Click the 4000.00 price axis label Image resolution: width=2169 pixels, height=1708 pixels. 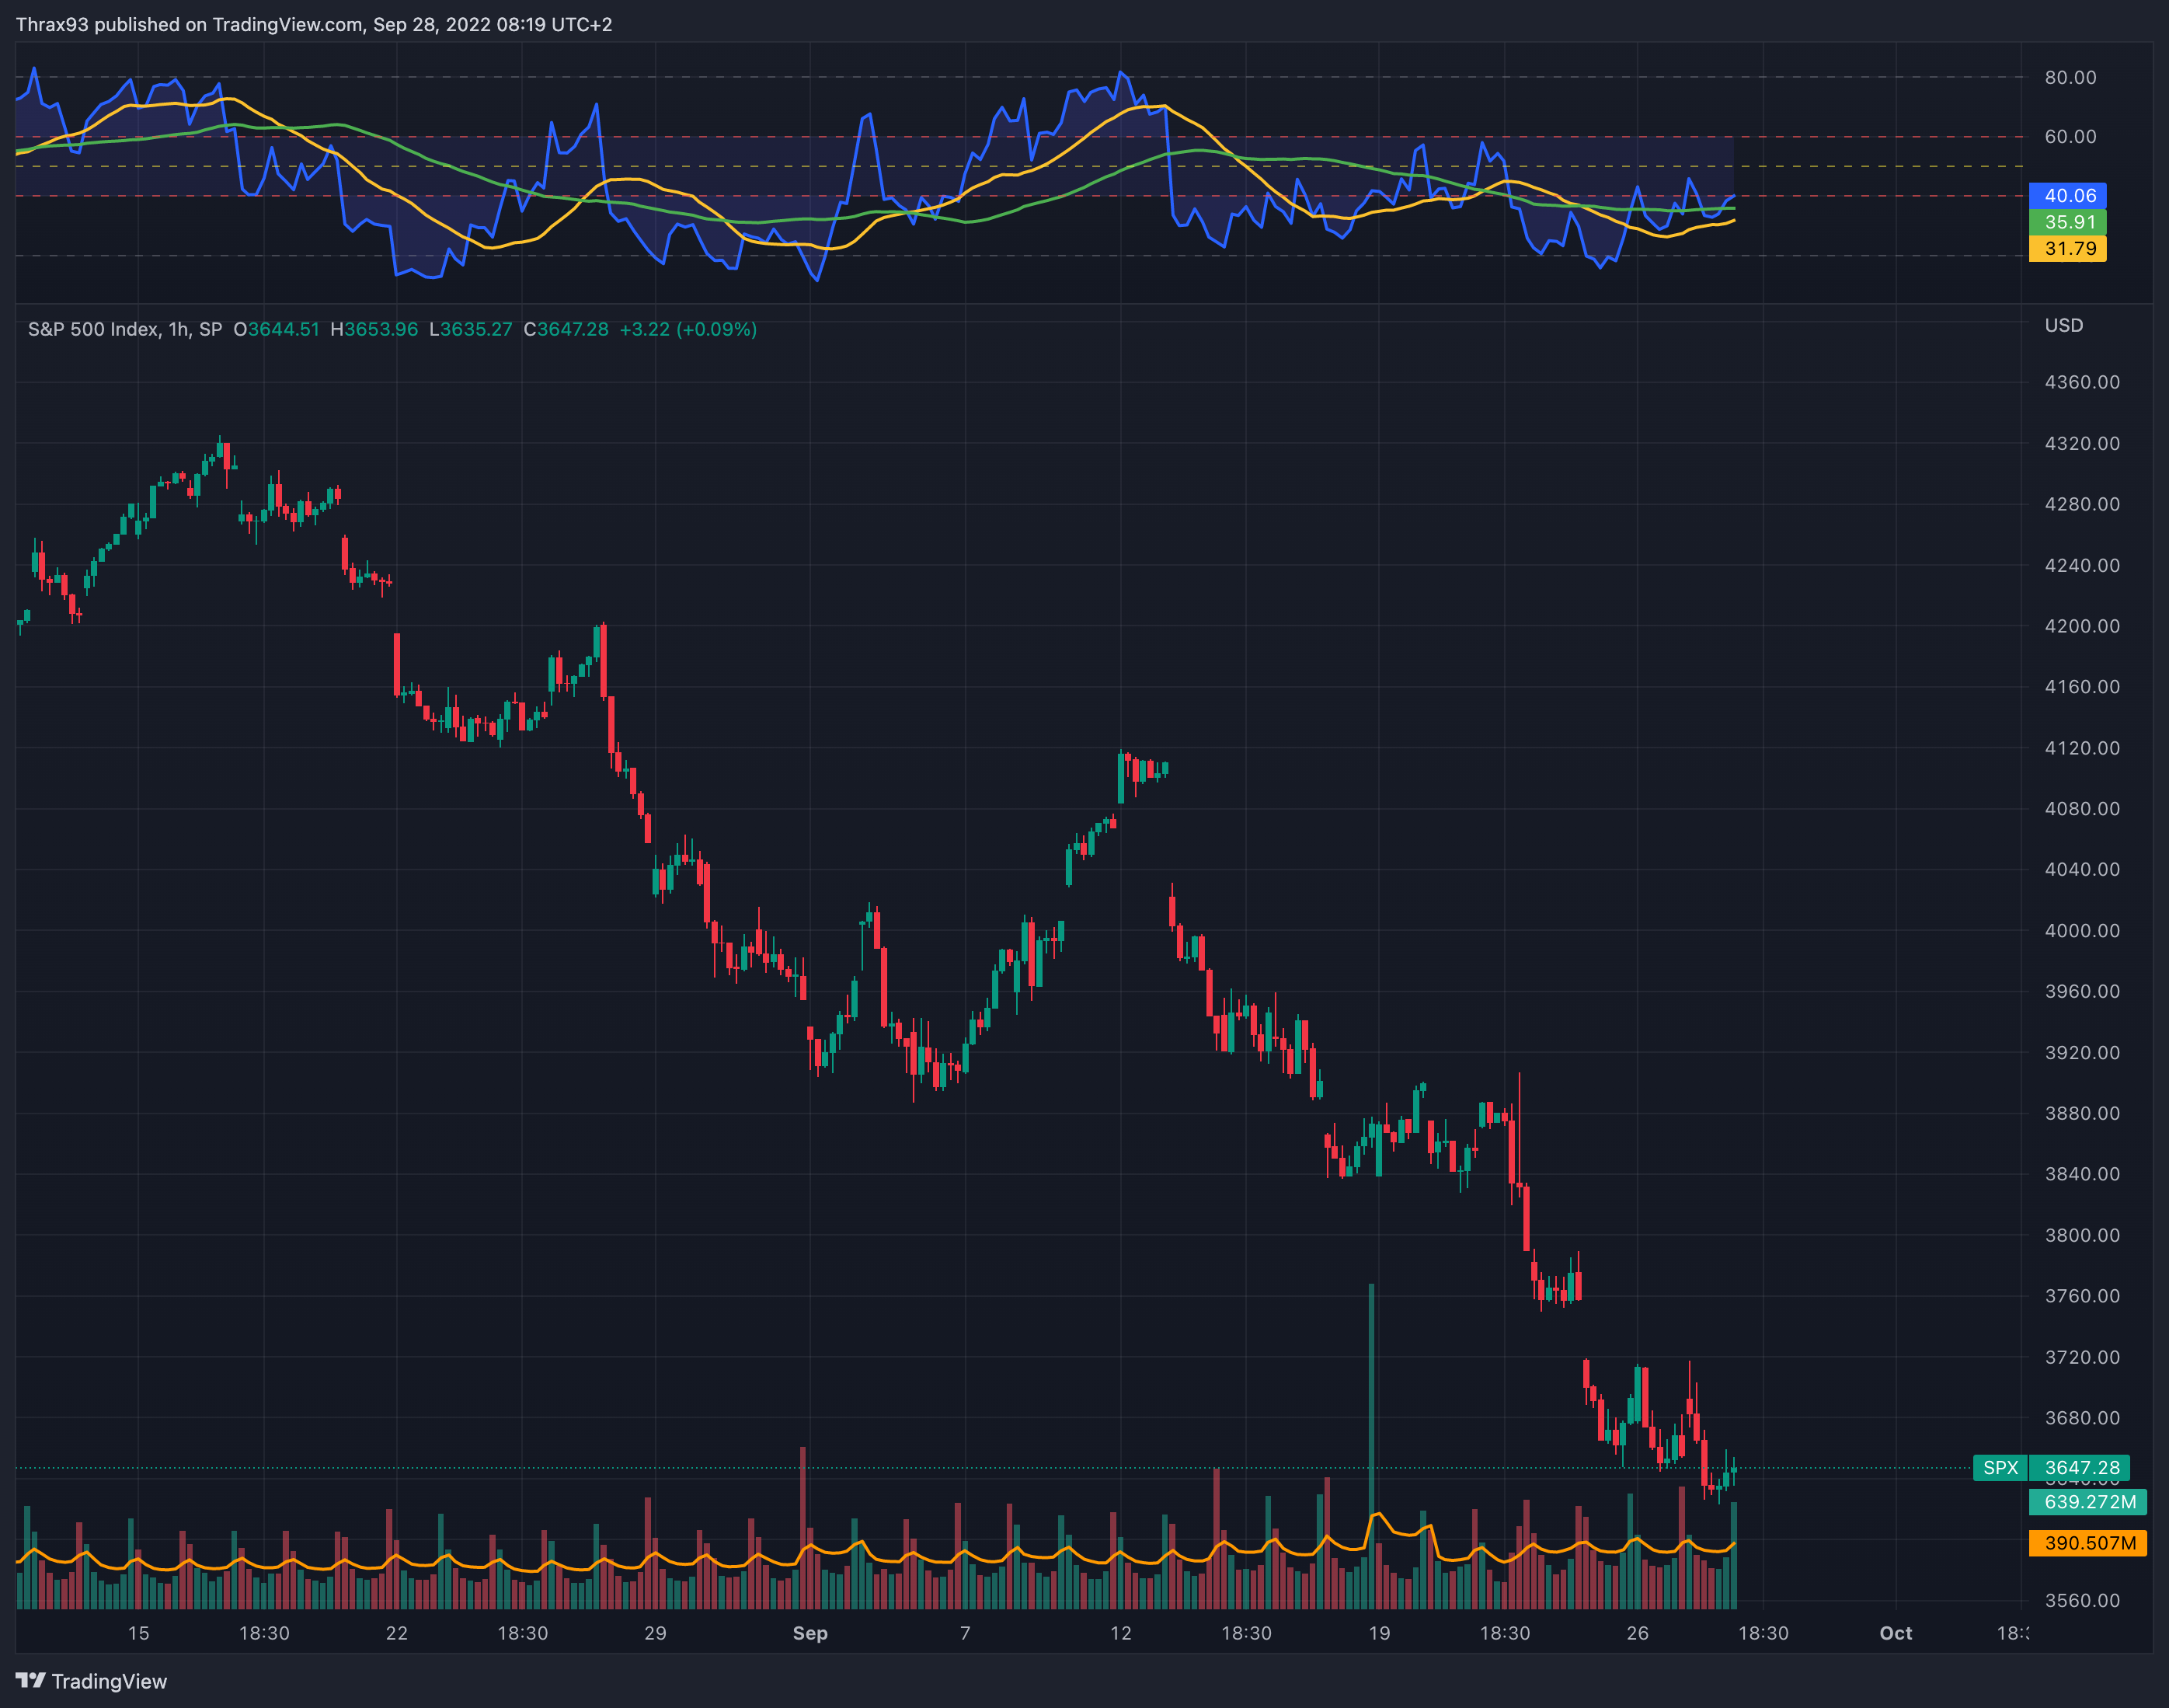pos(2082,930)
